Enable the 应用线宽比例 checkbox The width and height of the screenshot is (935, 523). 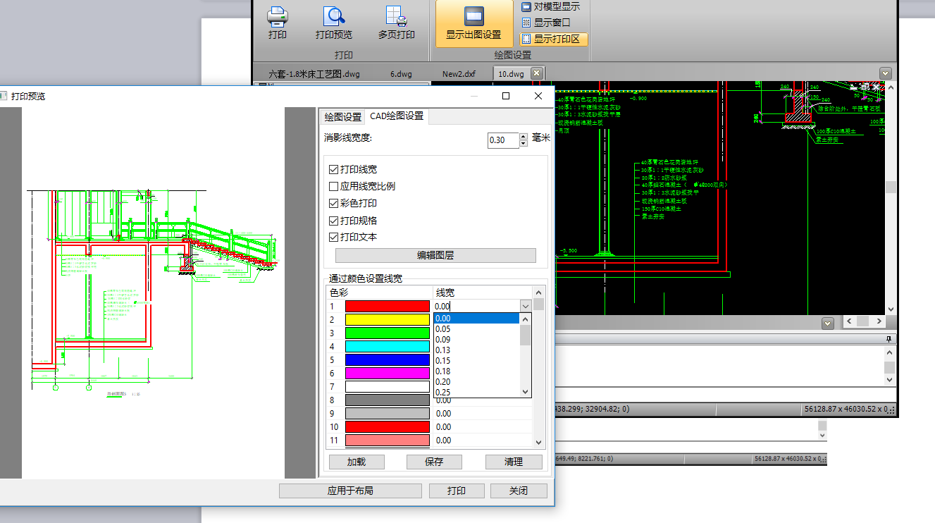pyautogui.click(x=334, y=187)
